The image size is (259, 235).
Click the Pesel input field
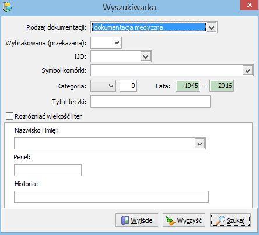48,170
